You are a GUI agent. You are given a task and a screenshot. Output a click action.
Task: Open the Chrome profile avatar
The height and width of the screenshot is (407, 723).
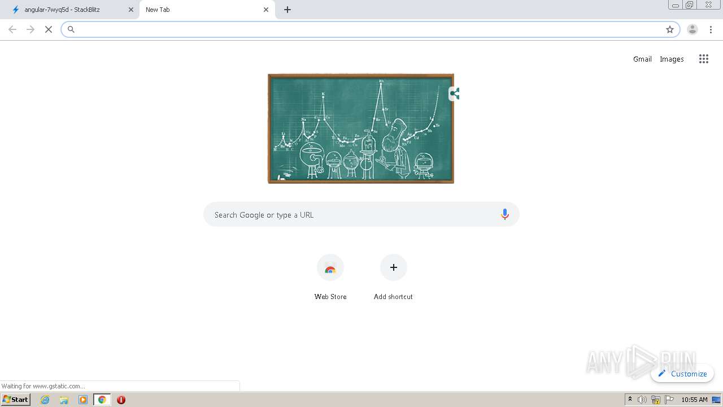coord(692,29)
